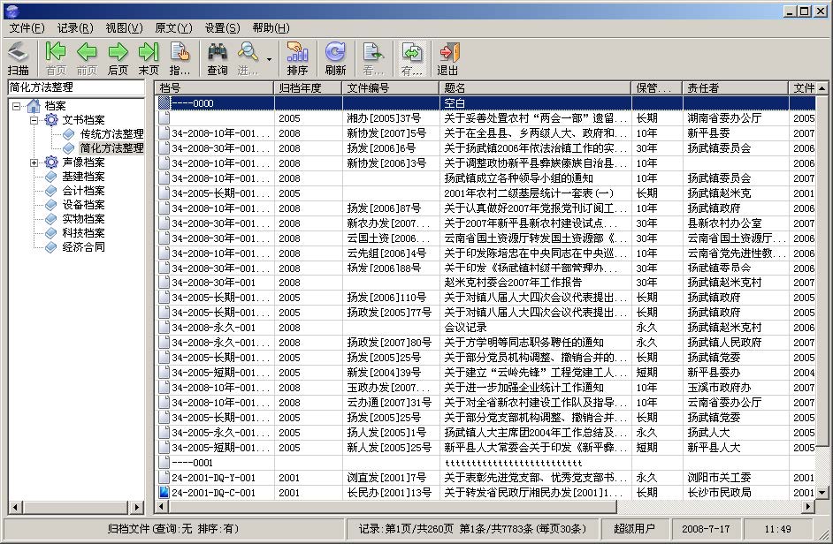Image resolution: width=833 pixels, height=544 pixels.
Task: Collapse the 文书档案 tree node
Action: click(x=34, y=120)
